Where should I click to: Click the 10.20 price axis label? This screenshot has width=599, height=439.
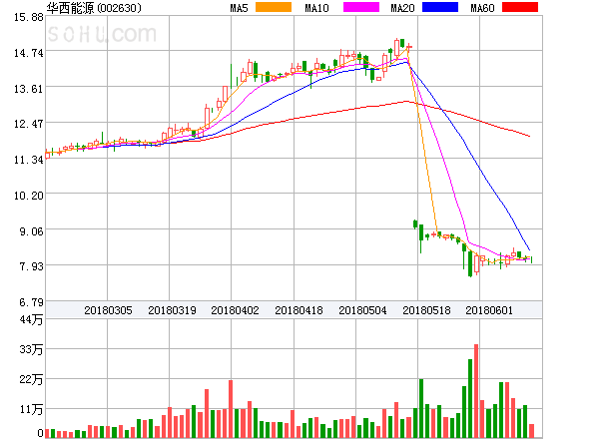[x=29, y=196]
